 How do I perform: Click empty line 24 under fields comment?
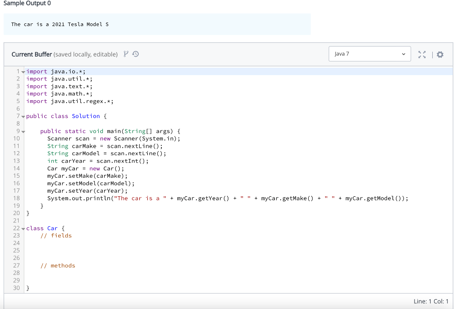(x=239, y=243)
